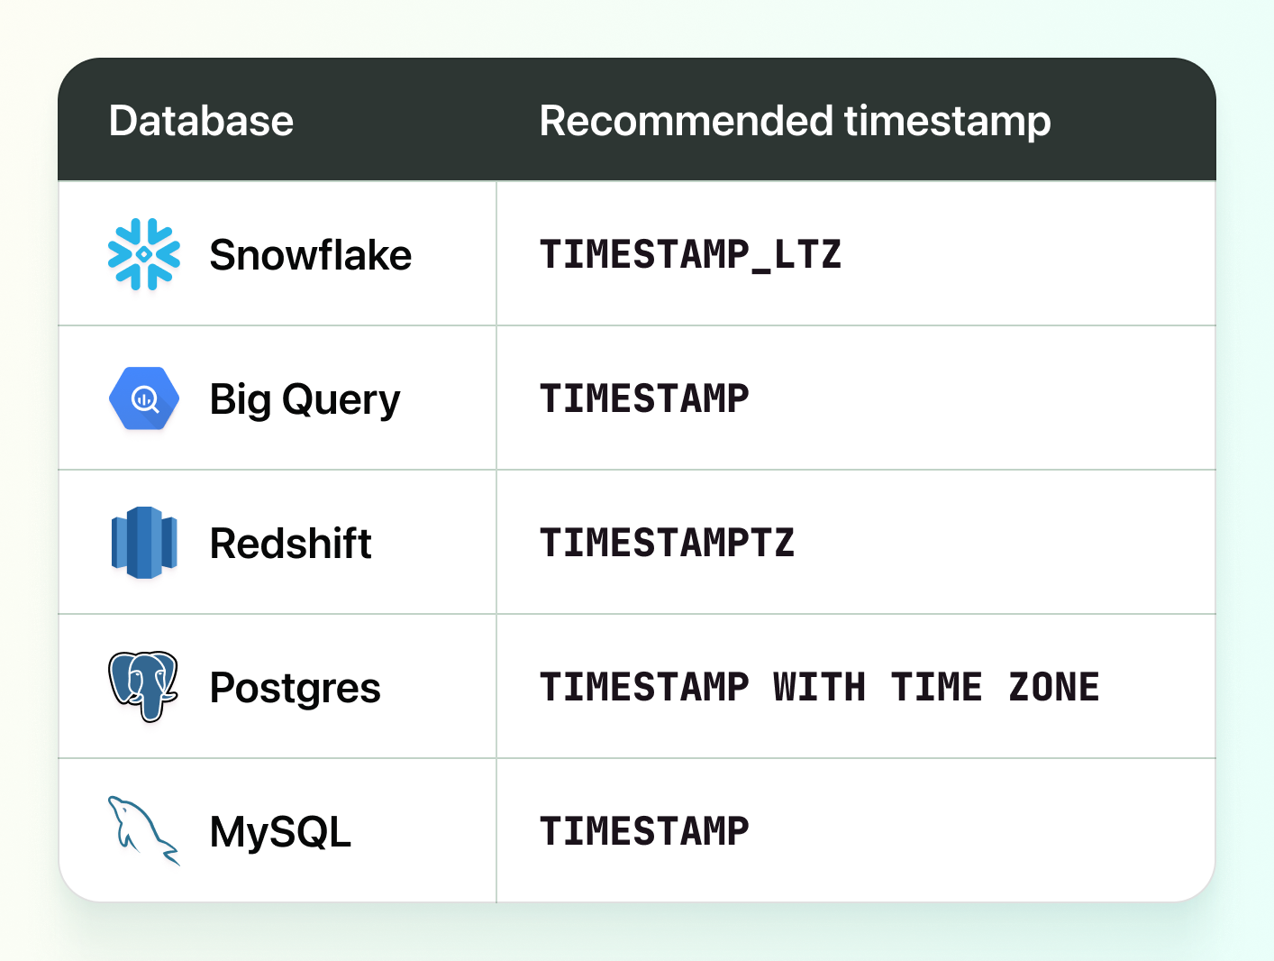Select the TIMESTAMP_LTZ value
The height and width of the screenshot is (961, 1274).
690,255
